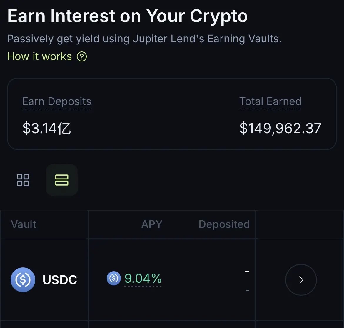Switch to list view layout
Image resolution: width=344 pixels, height=328 pixels.
62,180
